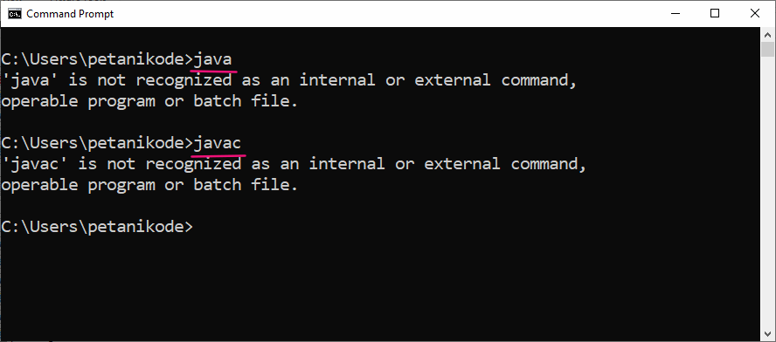Click the vertical scrollbar thumb
The width and height of the screenshot is (776, 342).
767,50
